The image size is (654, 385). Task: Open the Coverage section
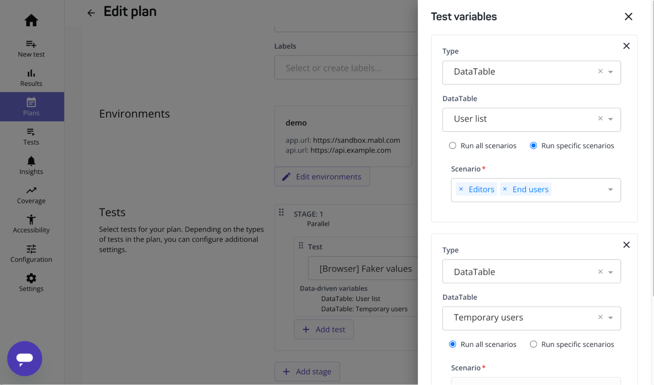tap(31, 195)
